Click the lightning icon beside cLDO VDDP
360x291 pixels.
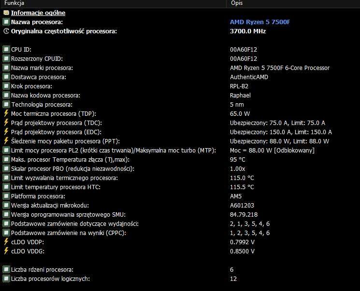[x=6, y=242]
